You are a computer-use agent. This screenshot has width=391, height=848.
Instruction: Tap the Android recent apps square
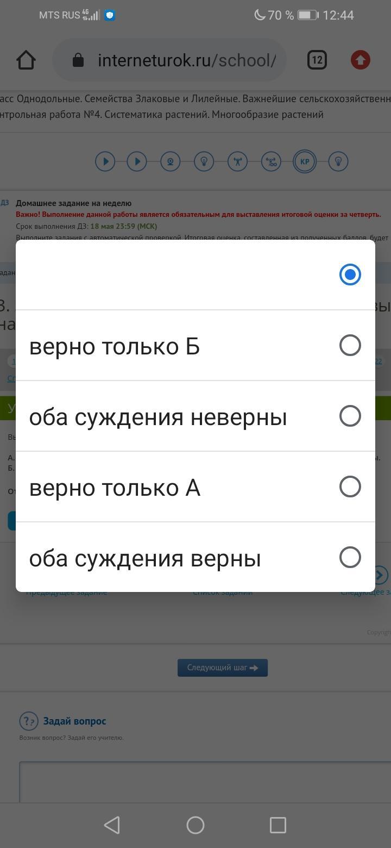pos(278,825)
